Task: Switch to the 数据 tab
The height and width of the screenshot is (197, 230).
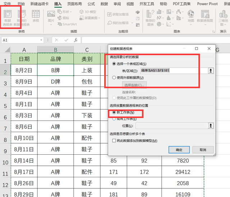Action: point(104,4)
